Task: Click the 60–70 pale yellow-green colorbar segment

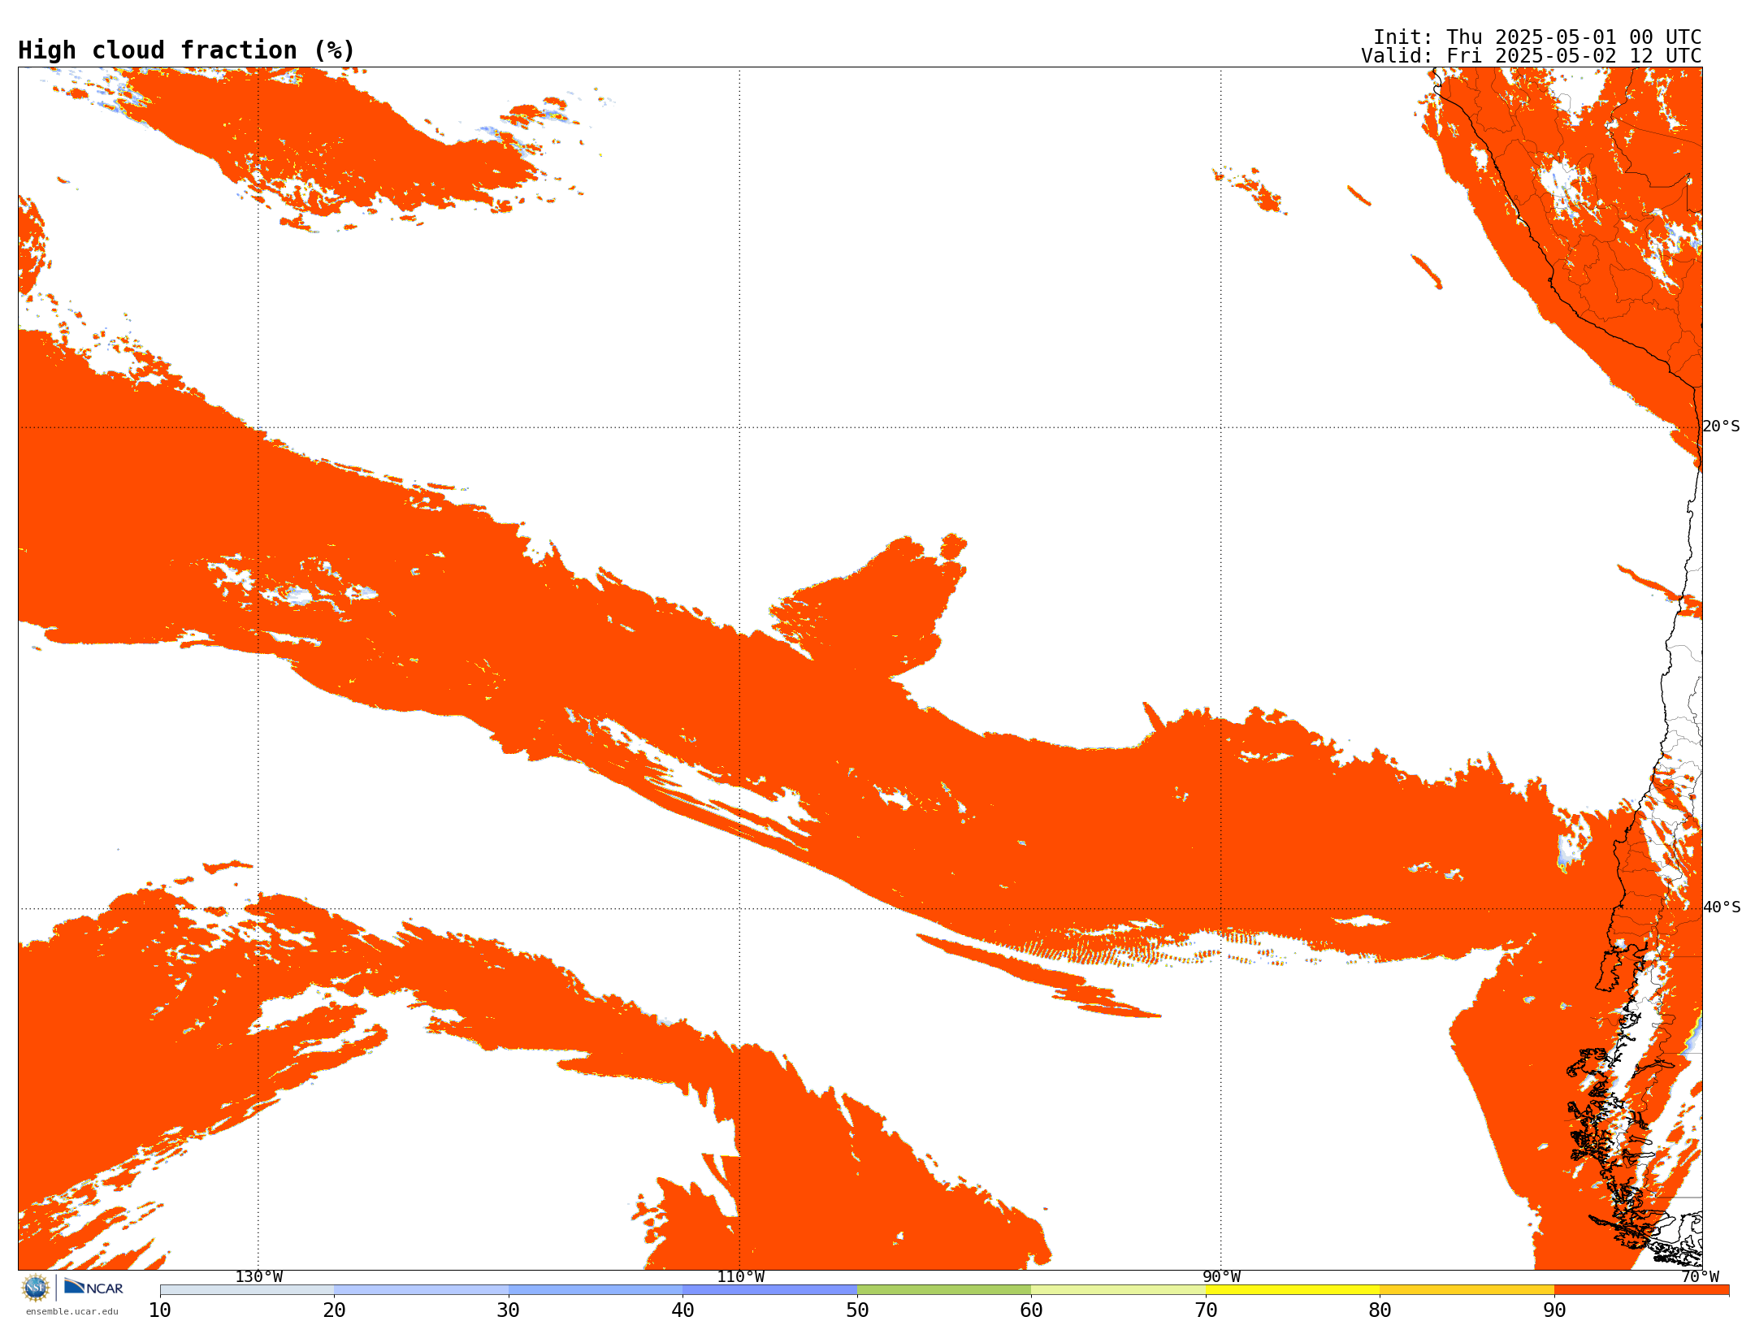Action: (1119, 1290)
